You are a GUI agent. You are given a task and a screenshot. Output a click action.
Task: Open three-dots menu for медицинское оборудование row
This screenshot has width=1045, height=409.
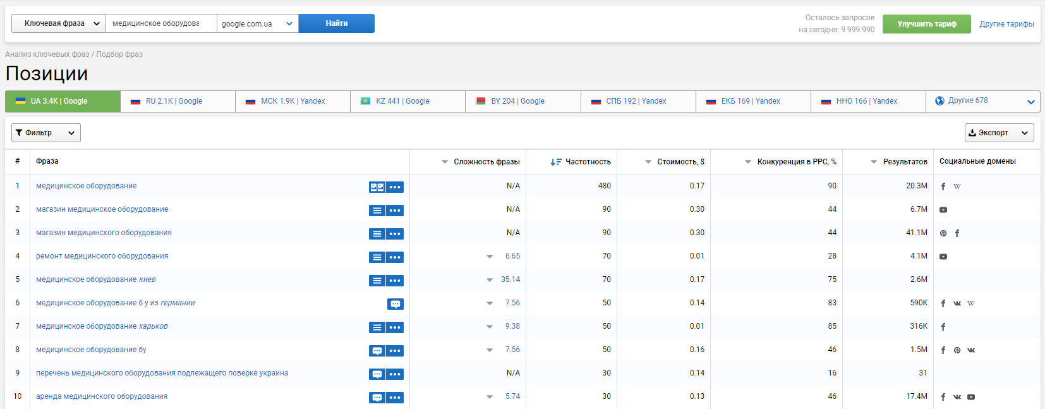[x=395, y=187]
